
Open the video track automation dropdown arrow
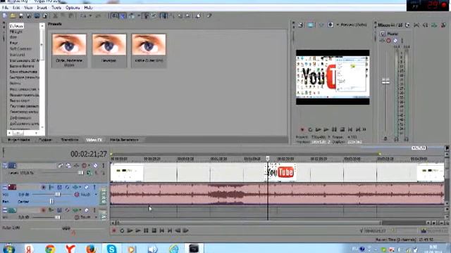click(x=89, y=166)
